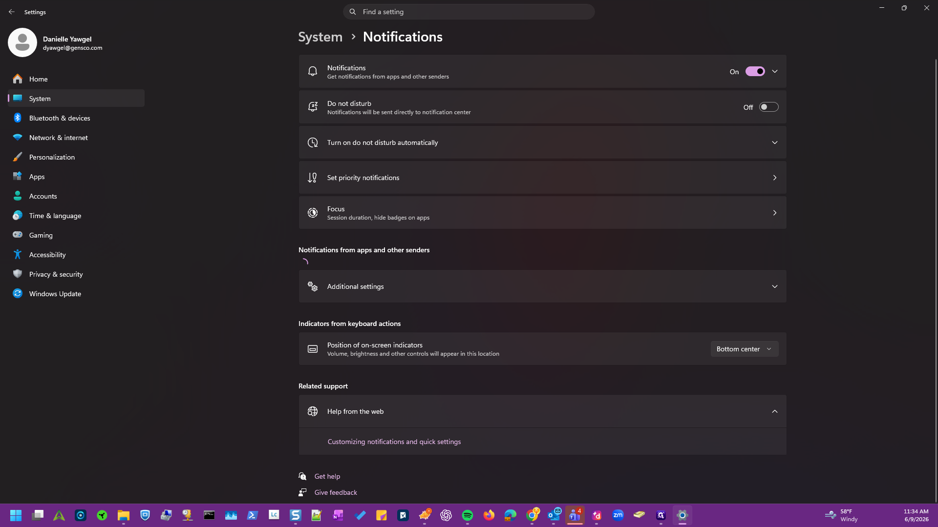Go back with the Settings back arrow

pos(12,12)
